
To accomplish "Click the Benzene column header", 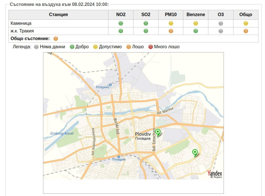I will pyautogui.click(x=196, y=15).
